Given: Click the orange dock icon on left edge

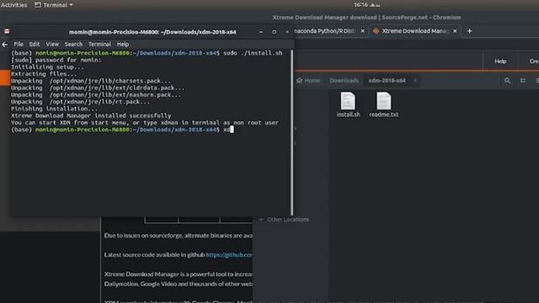Looking at the screenshot, I should [x=5, y=77].
